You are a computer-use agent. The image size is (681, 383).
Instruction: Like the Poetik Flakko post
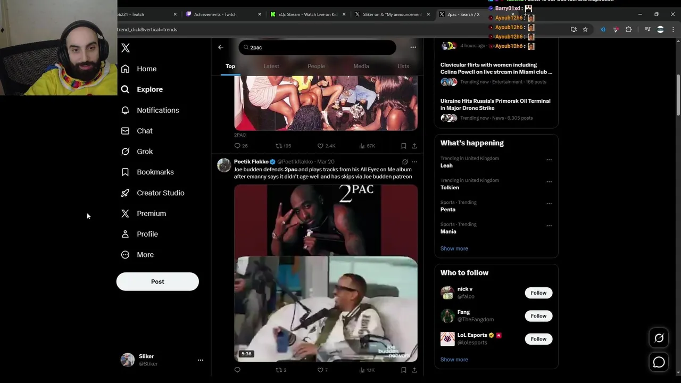tap(322, 370)
